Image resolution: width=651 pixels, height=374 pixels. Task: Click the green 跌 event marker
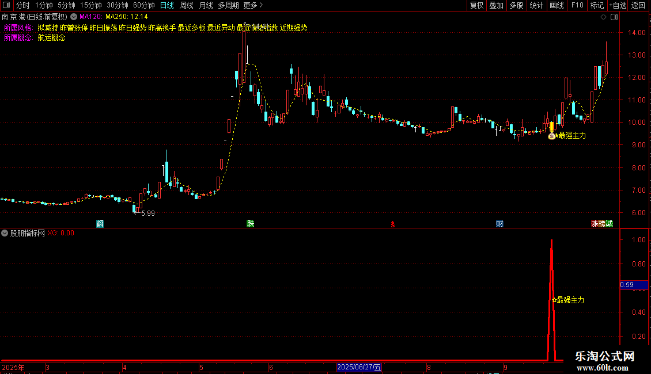point(251,224)
